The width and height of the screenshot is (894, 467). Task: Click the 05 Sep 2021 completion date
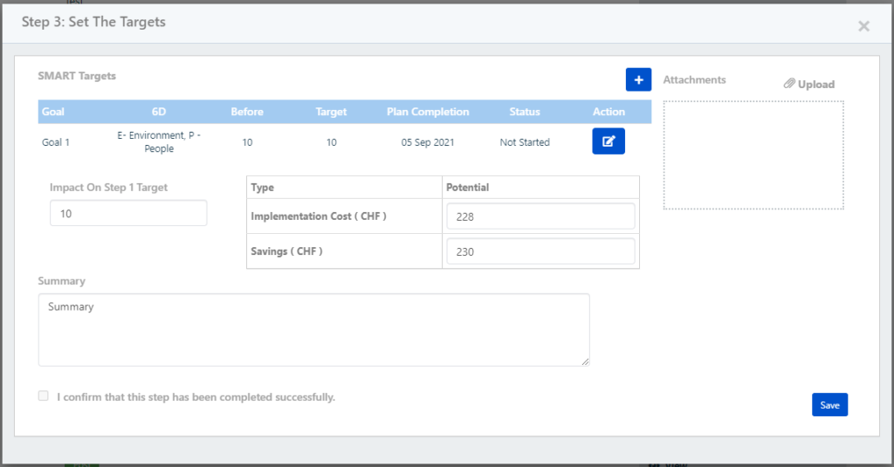click(428, 142)
